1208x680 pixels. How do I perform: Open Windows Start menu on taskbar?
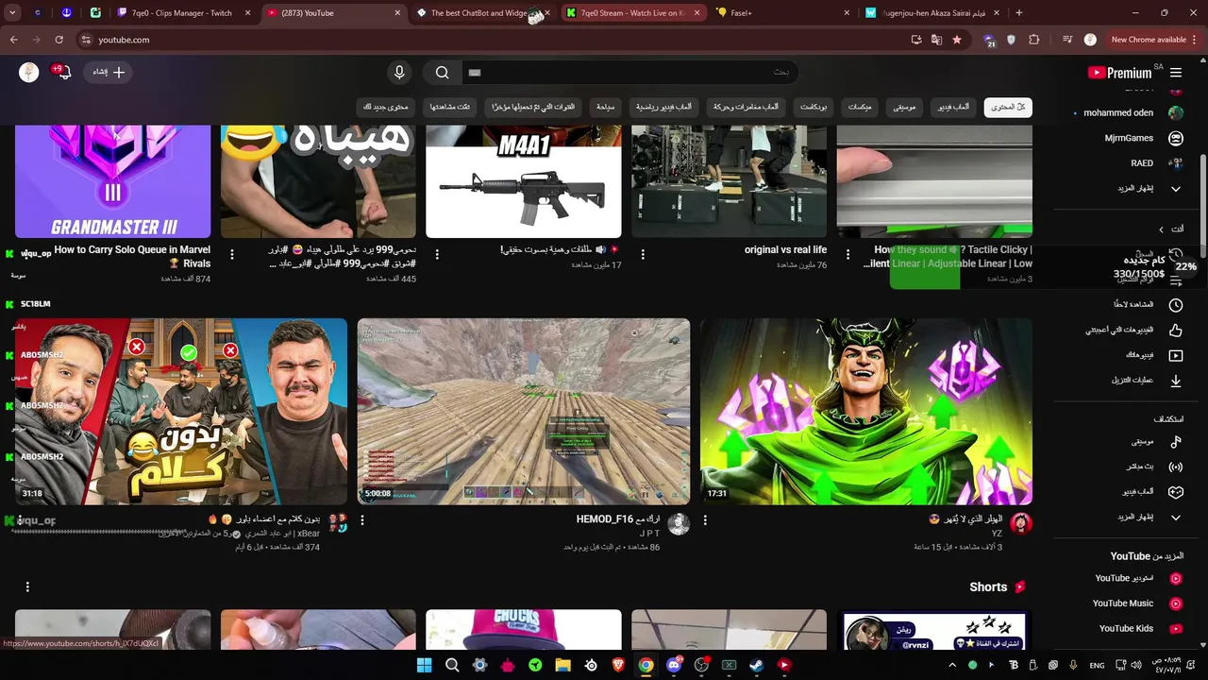pyautogui.click(x=424, y=665)
